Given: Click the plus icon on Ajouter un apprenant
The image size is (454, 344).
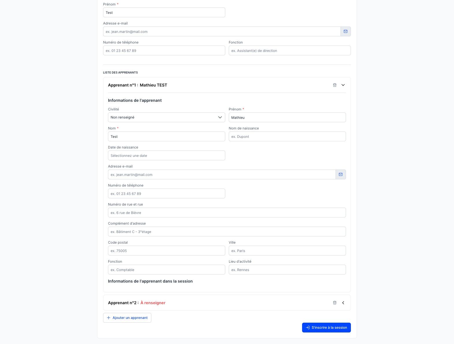Looking at the screenshot, I should (x=109, y=318).
